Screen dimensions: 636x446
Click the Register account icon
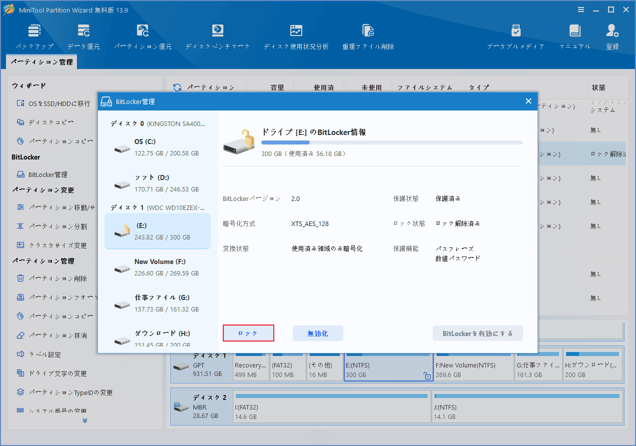(x=613, y=36)
